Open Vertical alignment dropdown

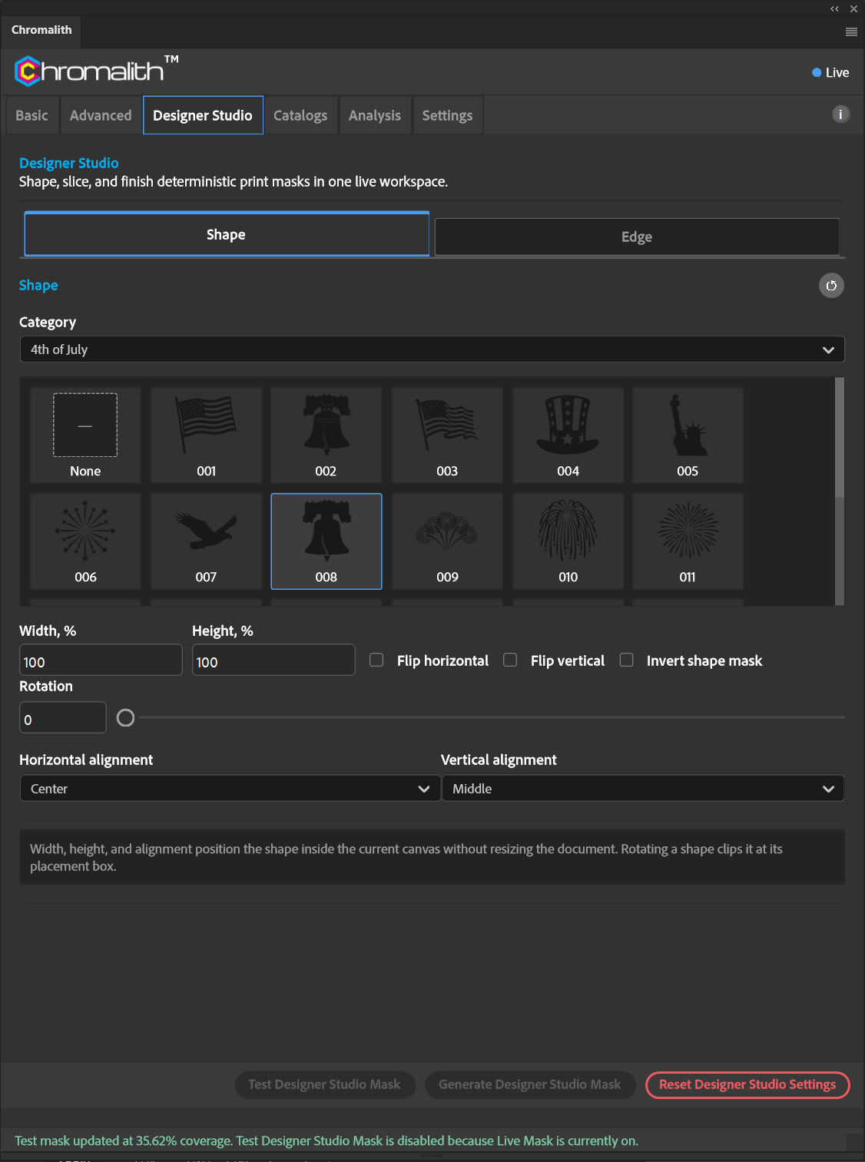pyautogui.click(x=643, y=789)
